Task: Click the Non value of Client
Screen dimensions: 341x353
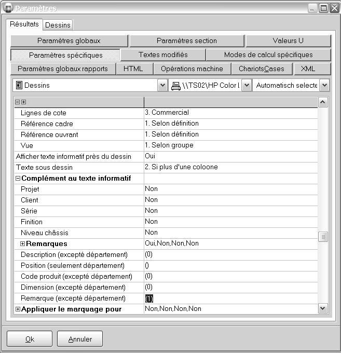Action: tap(151, 200)
